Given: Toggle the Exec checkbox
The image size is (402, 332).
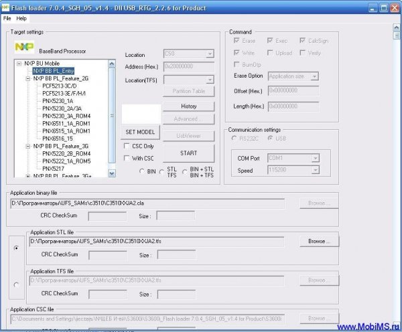Looking at the screenshot, I should (x=270, y=40).
